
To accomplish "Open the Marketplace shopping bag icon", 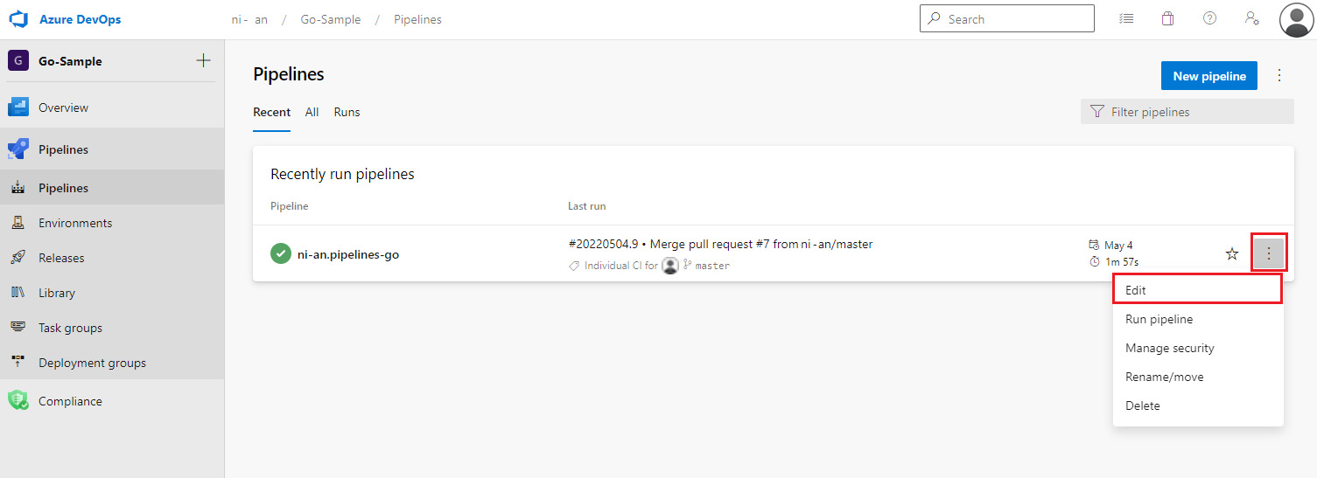I will (x=1167, y=18).
